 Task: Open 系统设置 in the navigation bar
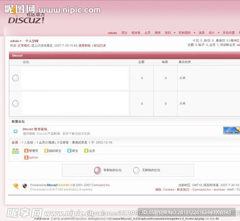point(228,33)
